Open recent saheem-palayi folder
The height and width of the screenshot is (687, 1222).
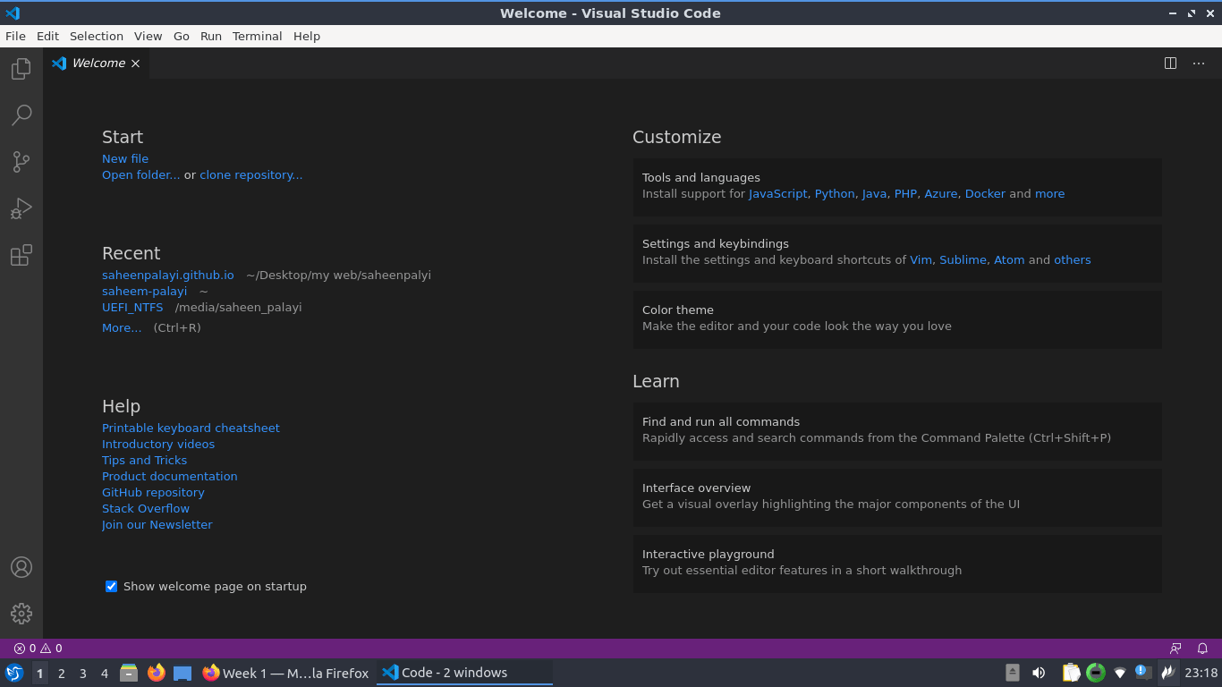tap(145, 292)
